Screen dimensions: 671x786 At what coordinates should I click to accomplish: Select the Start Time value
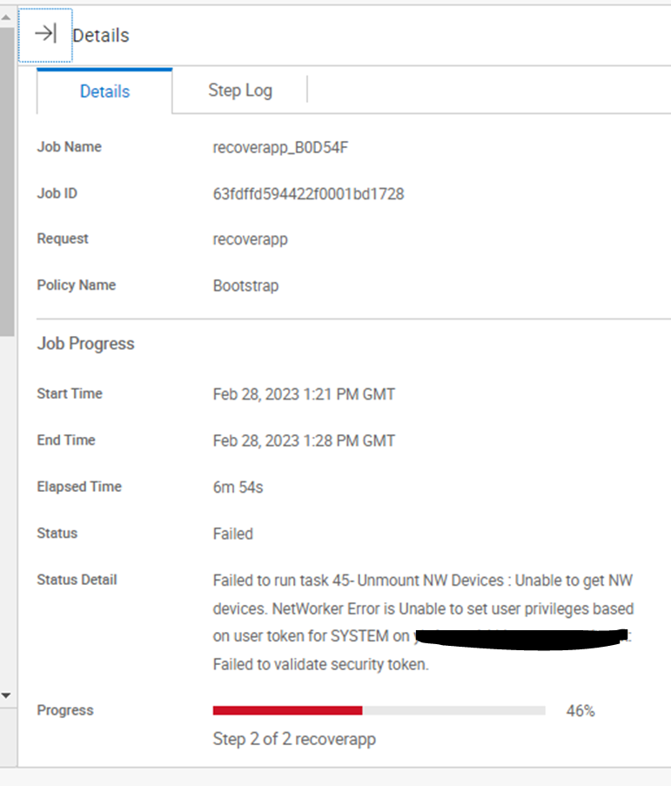[x=303, y=393]
